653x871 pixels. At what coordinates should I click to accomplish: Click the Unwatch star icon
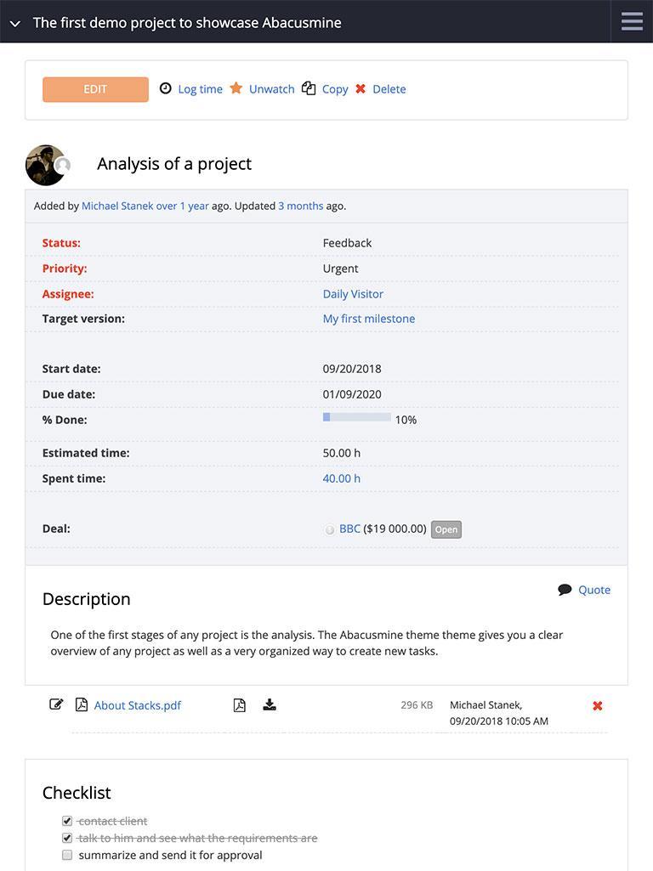pyautogui.click(x=236, y=88)
